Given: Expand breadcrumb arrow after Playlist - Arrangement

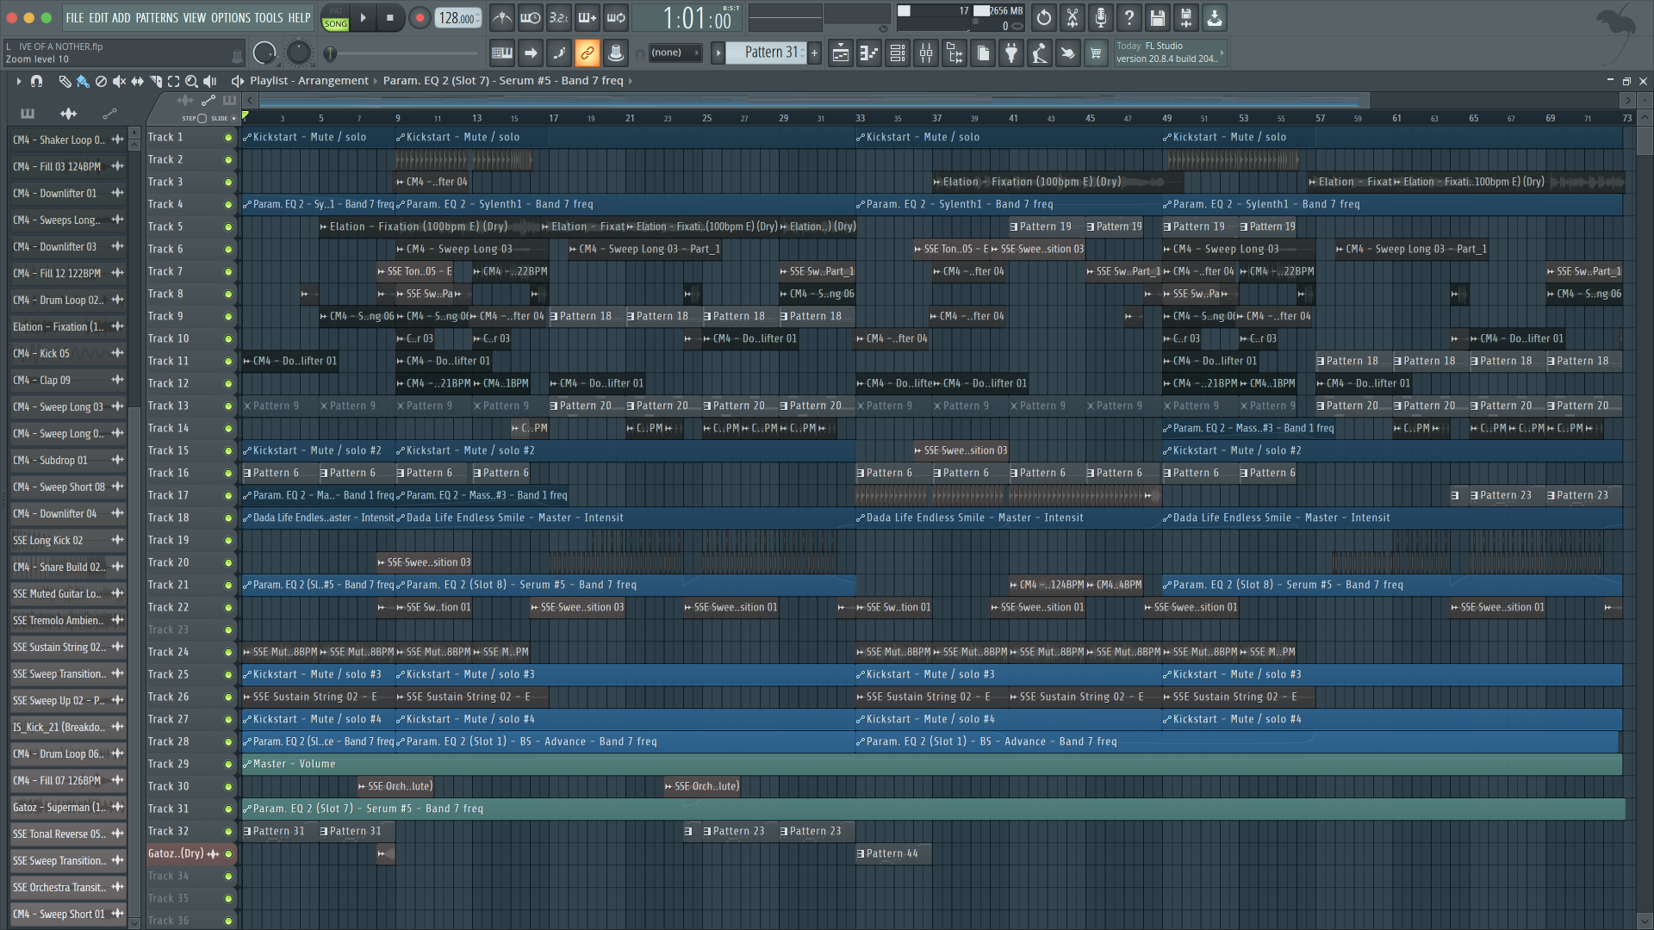Looking at the screenshot, I should (376, 81).
